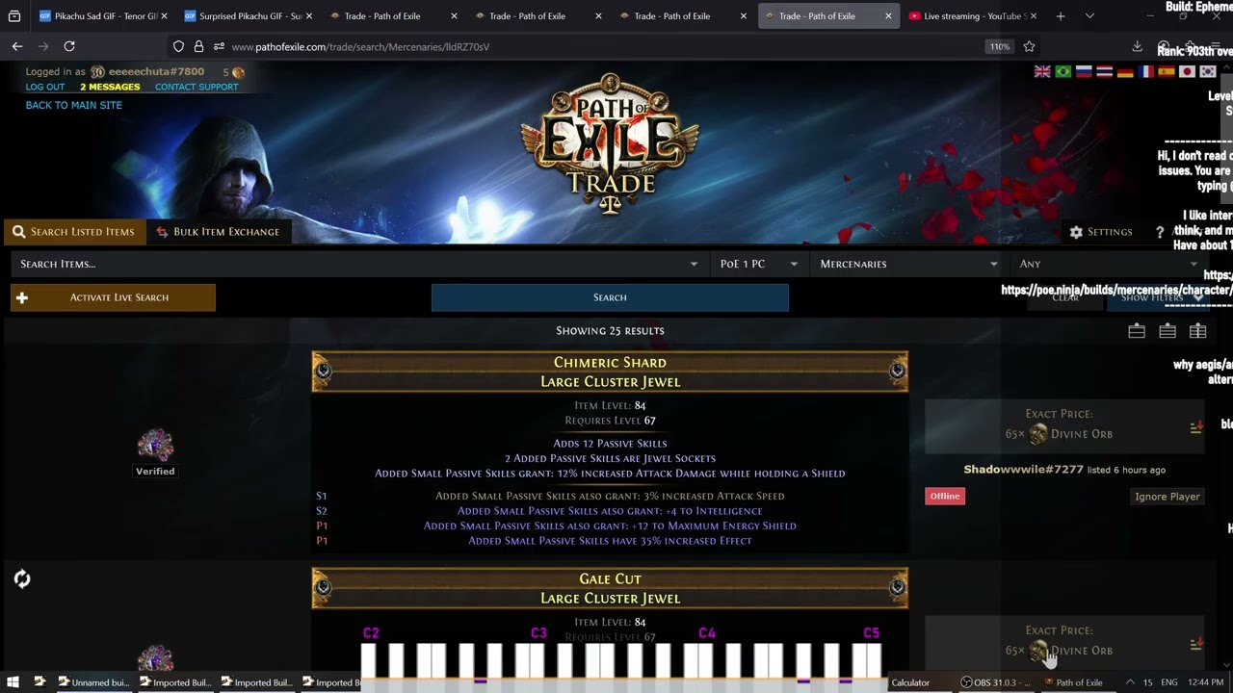Click the Ignore Player button
The image size is (1233, 693).
[x=1167, y=497]
